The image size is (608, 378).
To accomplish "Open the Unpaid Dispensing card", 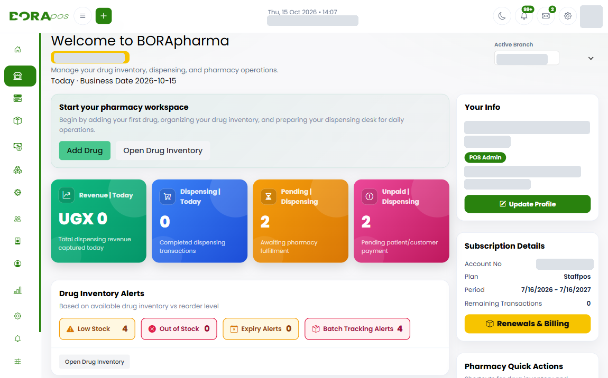I will [401, 221].
